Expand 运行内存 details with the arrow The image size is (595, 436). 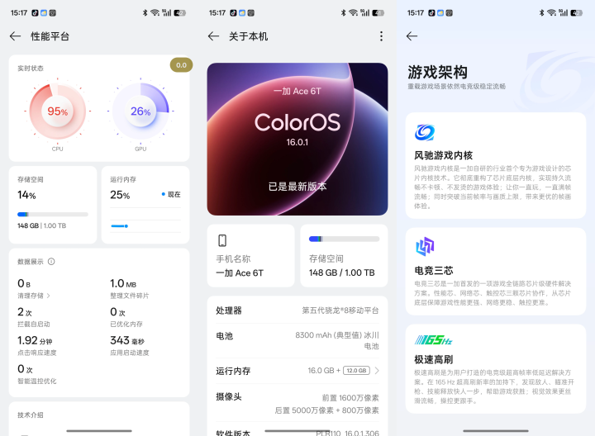(x=377, y=371)
